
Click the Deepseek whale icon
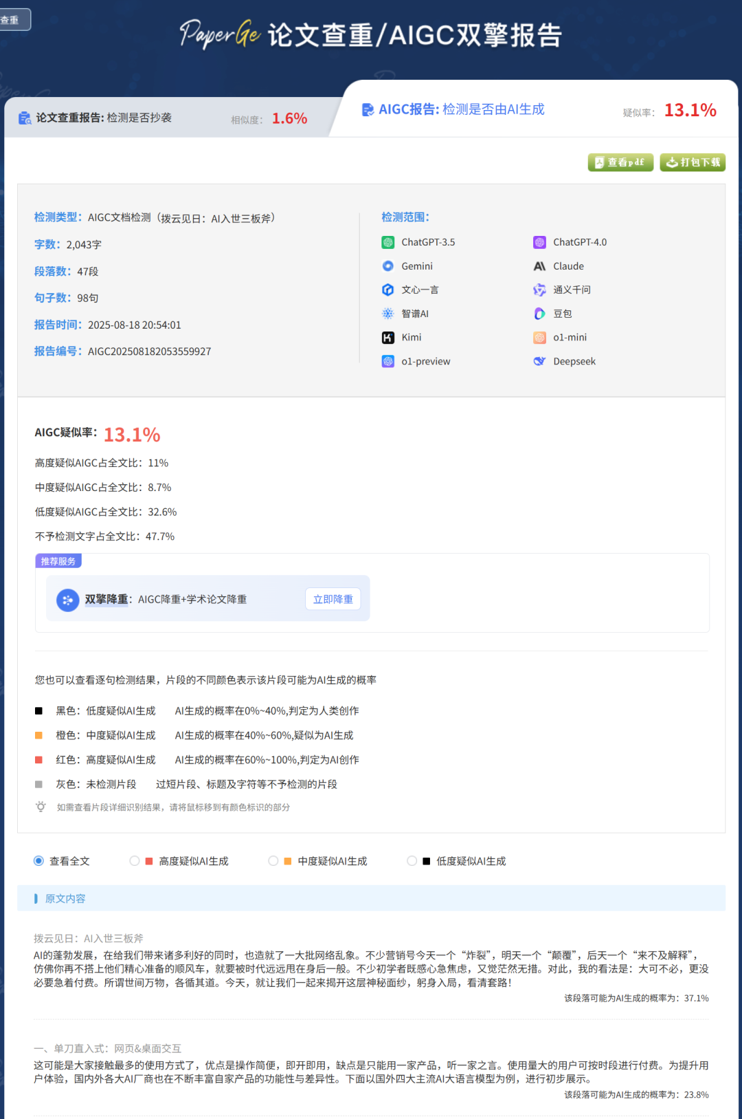coord(540,361)
